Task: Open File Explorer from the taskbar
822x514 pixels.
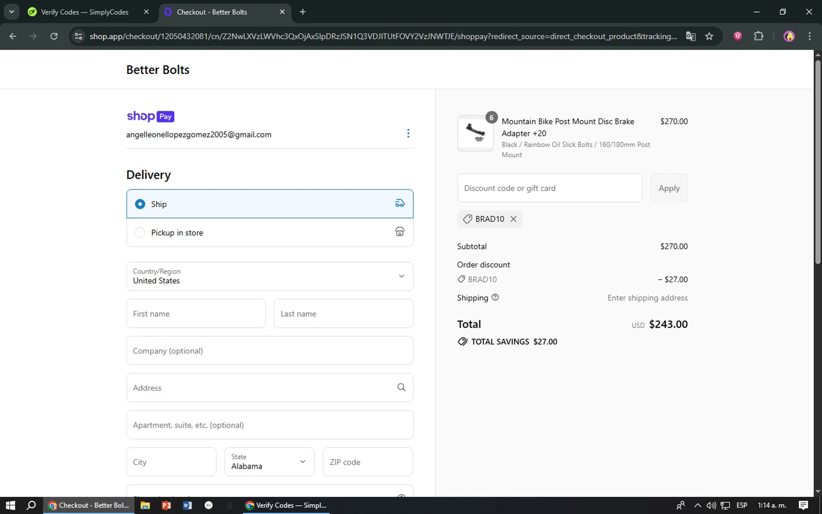Action: [145, 505]
